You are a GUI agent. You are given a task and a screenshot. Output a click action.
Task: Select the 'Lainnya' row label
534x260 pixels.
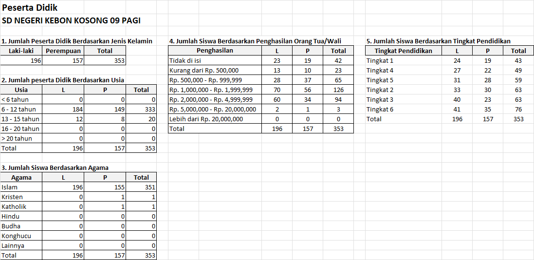[21, 245]
